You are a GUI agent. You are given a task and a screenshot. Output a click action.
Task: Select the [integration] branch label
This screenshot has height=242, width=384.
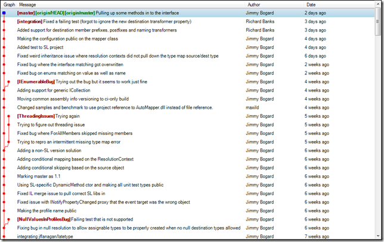(x=30, y=21)
